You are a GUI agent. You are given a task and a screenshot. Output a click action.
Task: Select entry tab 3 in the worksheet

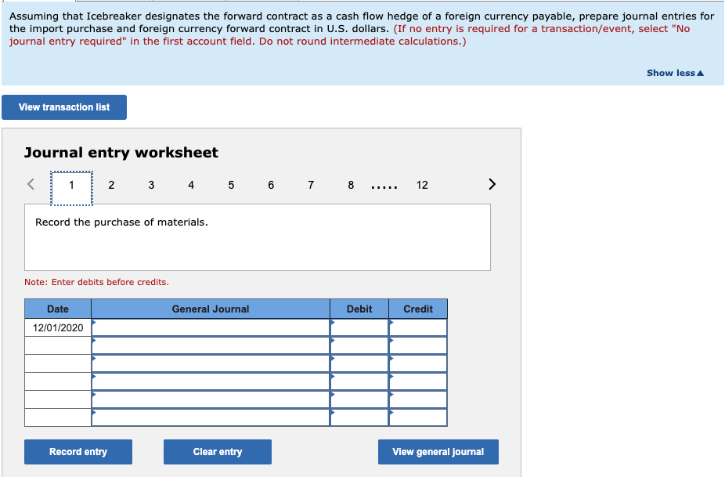[x=151, y=185]
